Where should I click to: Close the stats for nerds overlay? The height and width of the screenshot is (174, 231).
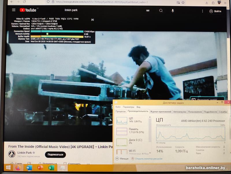pos(92,20)
